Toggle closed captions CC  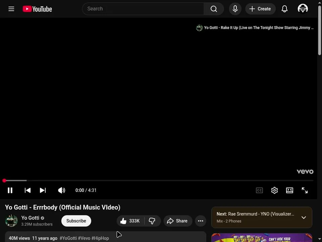(259, 190)
